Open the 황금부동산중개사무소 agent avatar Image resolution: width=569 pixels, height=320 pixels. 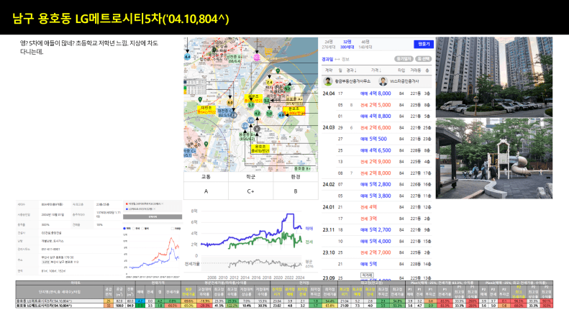coord(328,81)
